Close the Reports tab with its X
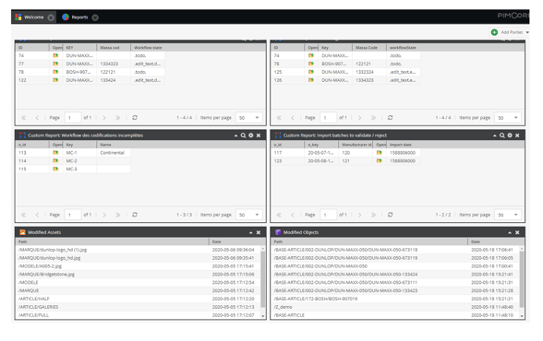Viewport: 543px width, 341px height. (x=95, y=18)
